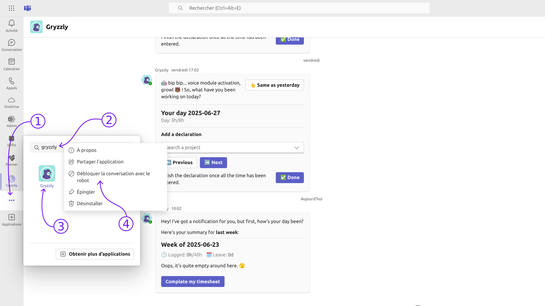Open the Admin app in sidebar
Screen dimensions: 545x306
click(x=12, y=122)
